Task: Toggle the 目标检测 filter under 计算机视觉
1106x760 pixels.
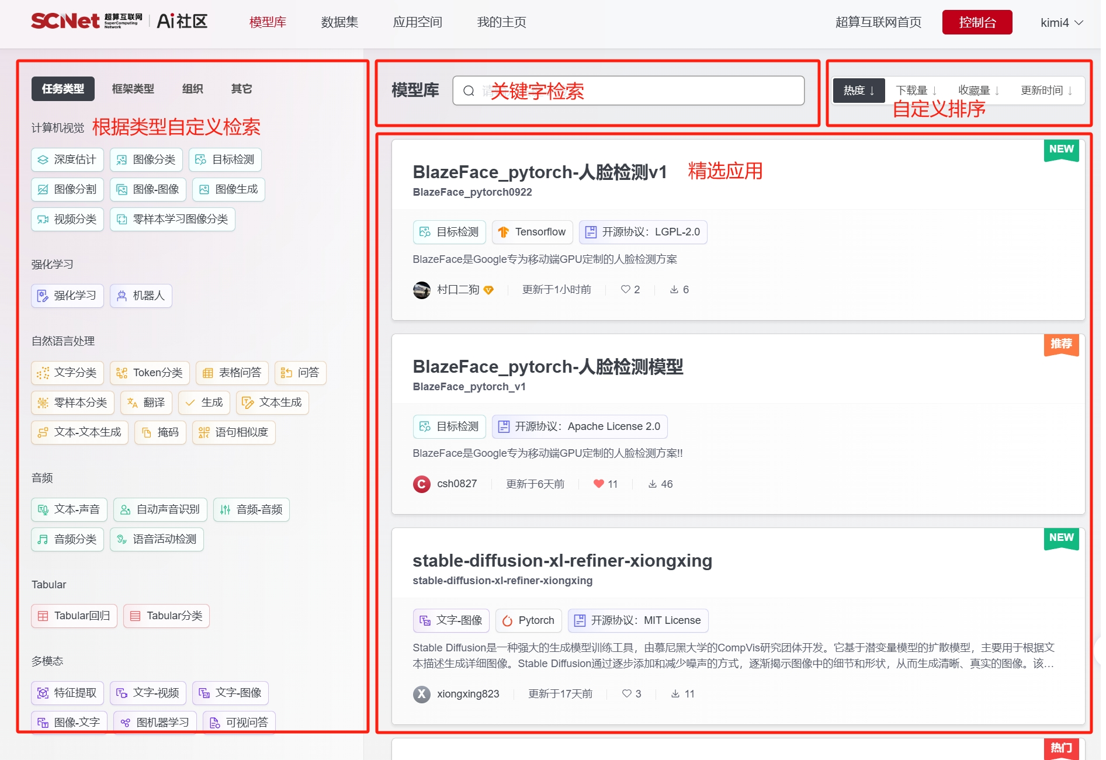Action: pos(225,159)
